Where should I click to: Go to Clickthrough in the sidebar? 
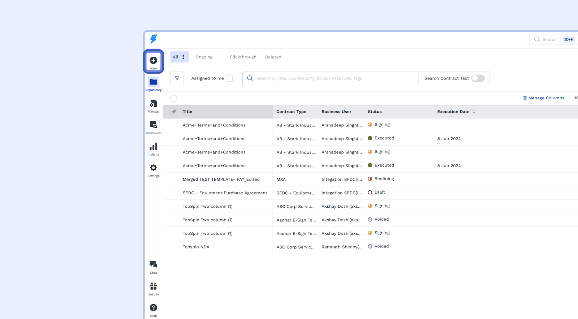[153, 125]
